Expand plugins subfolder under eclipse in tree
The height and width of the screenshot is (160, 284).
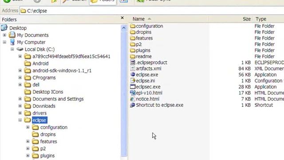[x=28, y=156]
